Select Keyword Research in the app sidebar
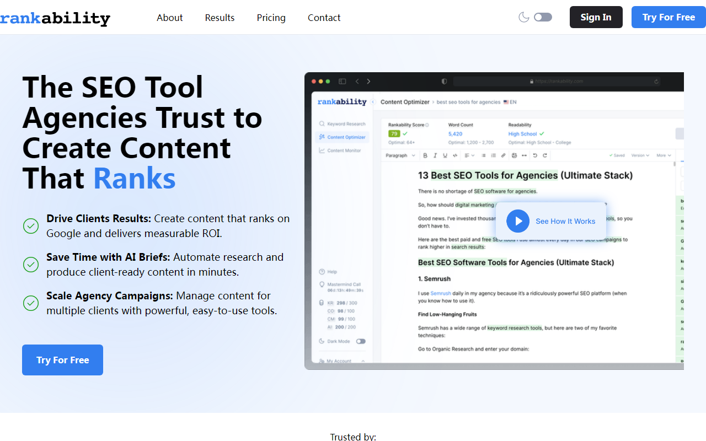The height and width of the screenshot is (441, 706). pyautogui.click(x=346, y=124)
